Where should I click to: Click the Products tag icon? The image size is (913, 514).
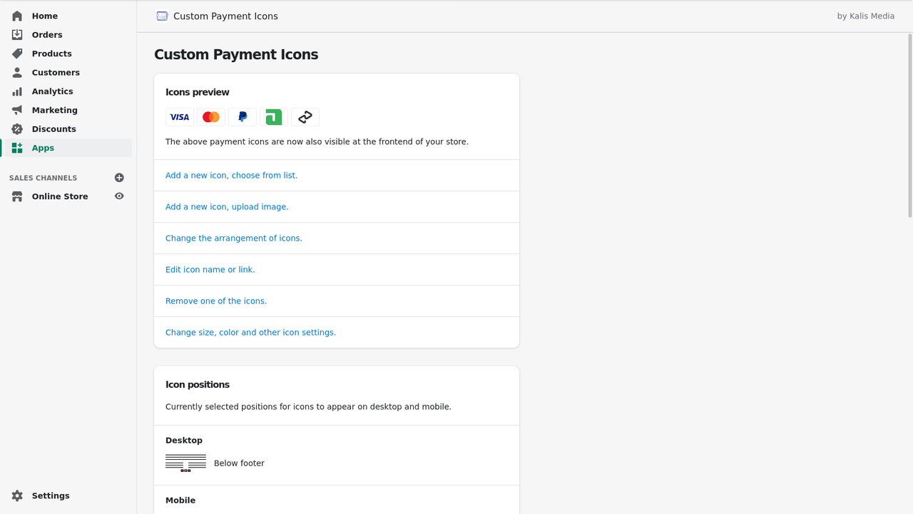click(17, 54)
